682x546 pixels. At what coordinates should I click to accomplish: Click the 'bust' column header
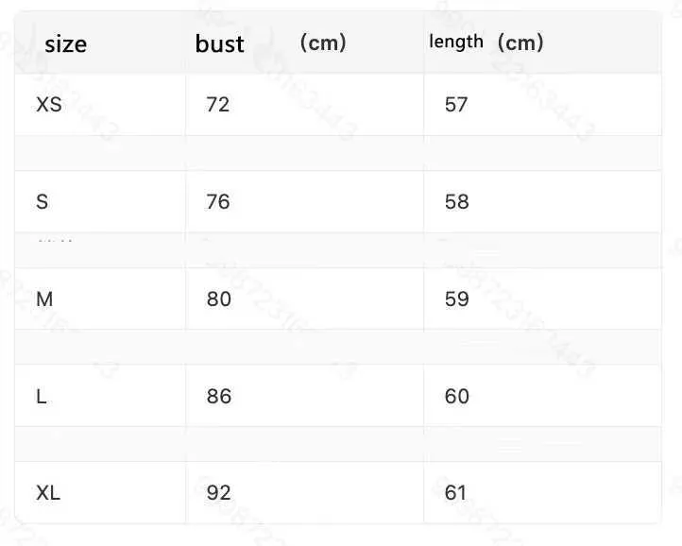tap(220, 44)
